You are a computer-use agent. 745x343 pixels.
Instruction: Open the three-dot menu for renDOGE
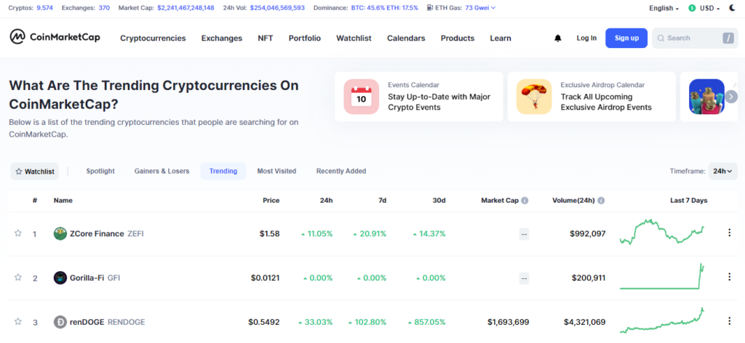pos(729,321)
